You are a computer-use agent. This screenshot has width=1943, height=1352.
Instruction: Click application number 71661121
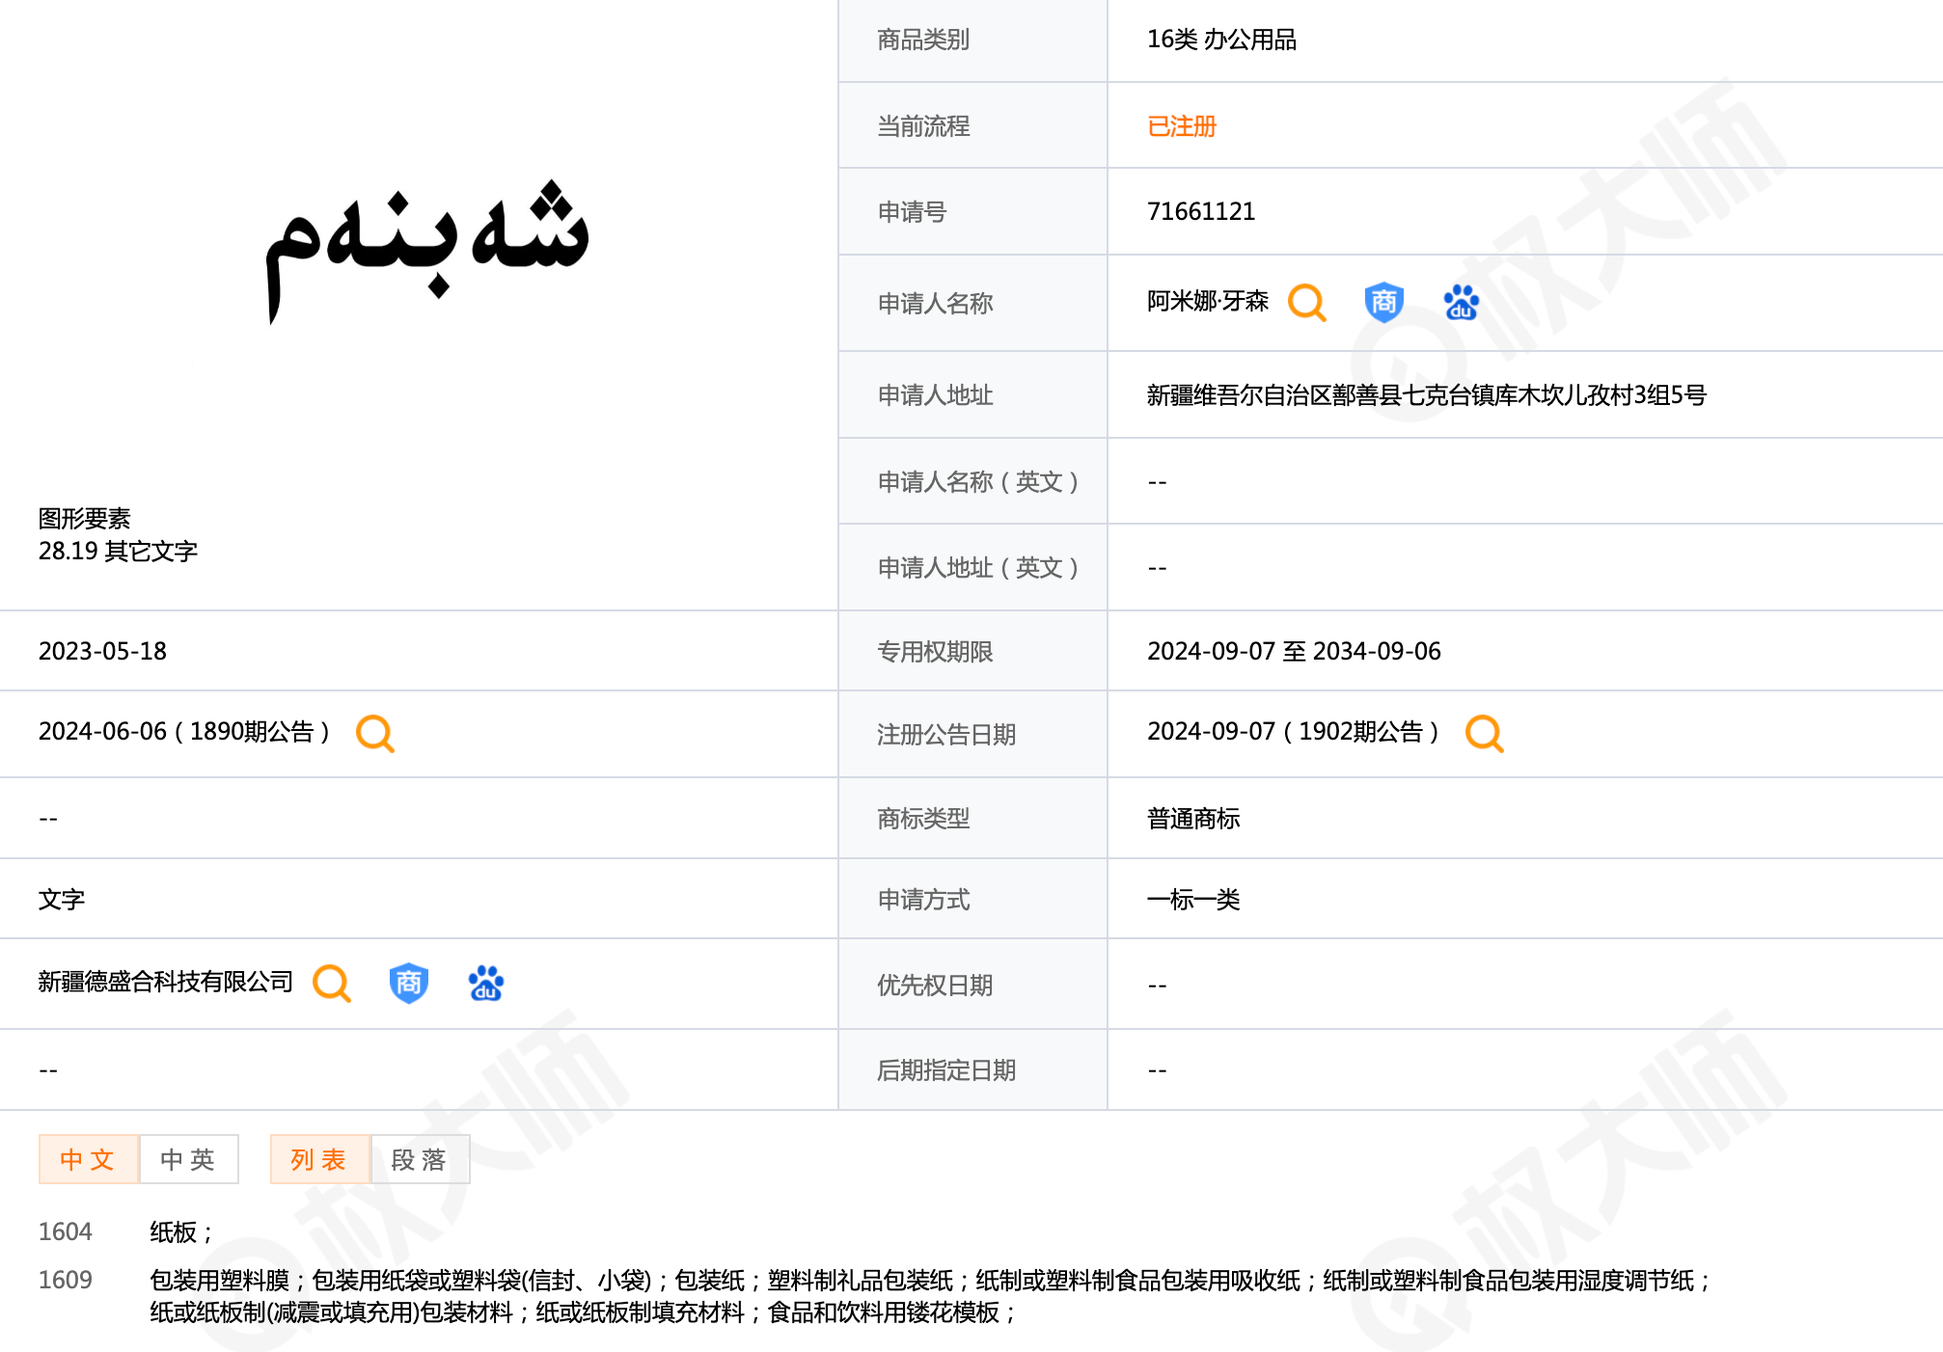coord(1200,211)
